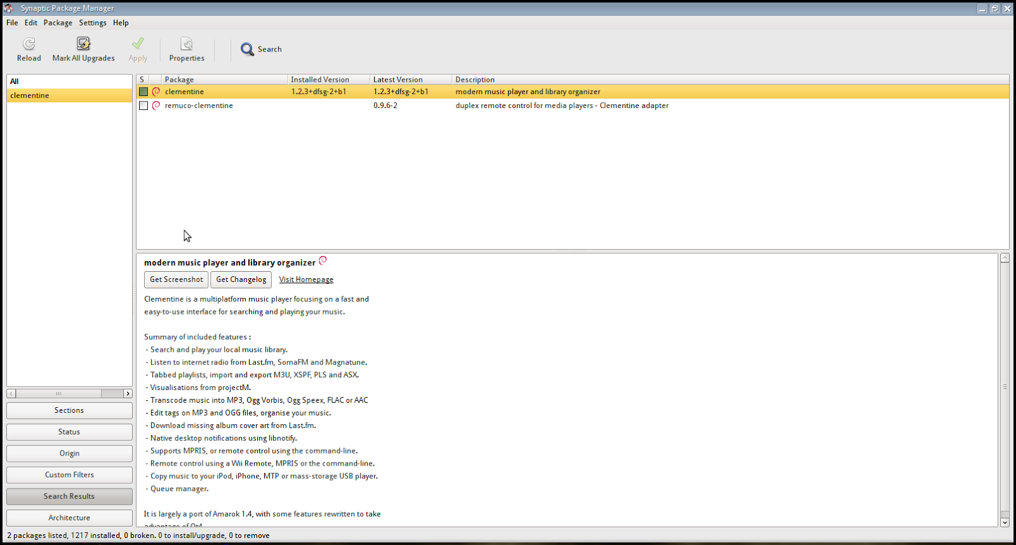Sort by the Description column header
Screen dimensions: 1016x545
730,79
